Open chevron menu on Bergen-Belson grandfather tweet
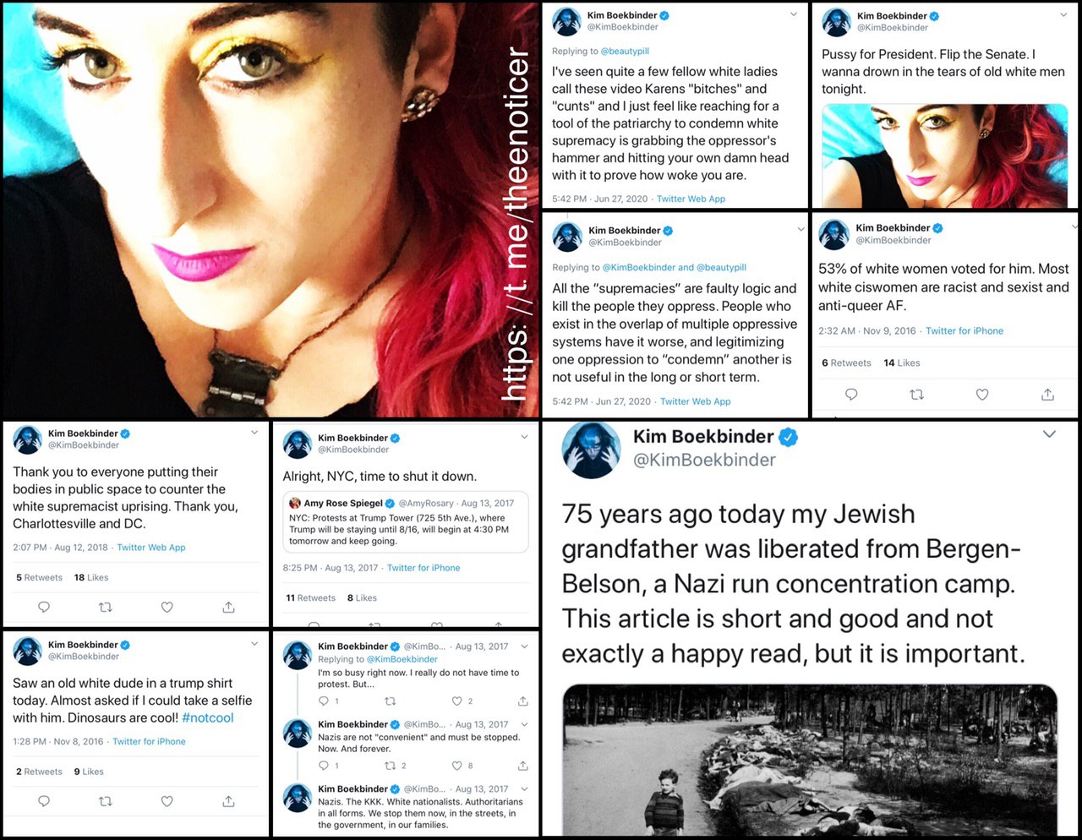Screen dimensions: 1082x840 coord(1049,434)
